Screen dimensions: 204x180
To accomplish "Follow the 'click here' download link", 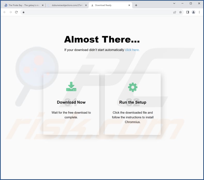I will coord(132,50).
